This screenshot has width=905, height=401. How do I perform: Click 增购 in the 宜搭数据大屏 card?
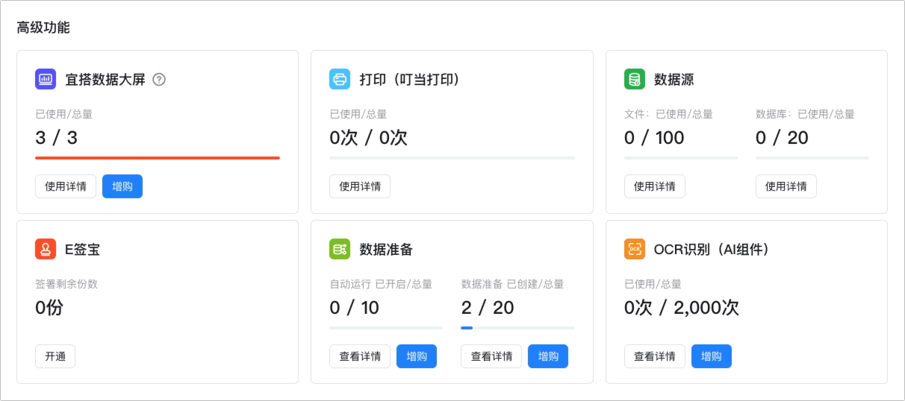point(122,186)
